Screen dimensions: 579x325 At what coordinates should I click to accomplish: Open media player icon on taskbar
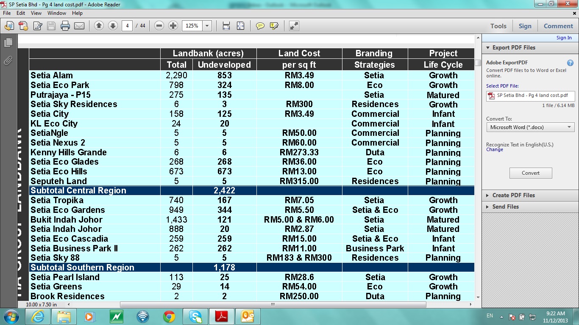click(90, 317)
